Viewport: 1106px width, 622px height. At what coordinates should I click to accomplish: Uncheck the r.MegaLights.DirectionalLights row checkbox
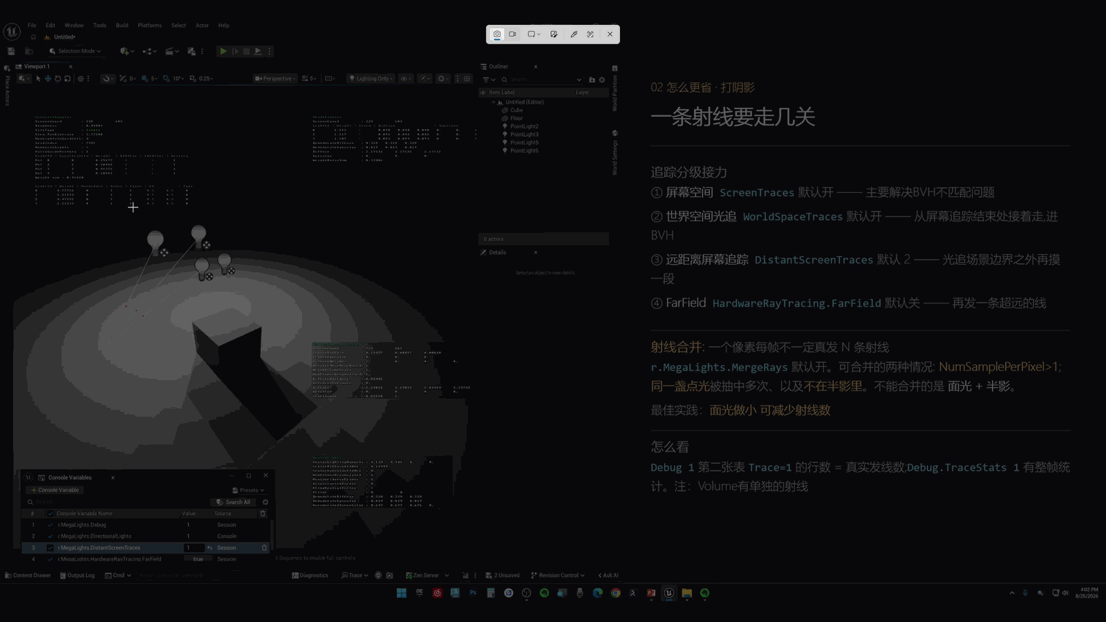(50, 536)
